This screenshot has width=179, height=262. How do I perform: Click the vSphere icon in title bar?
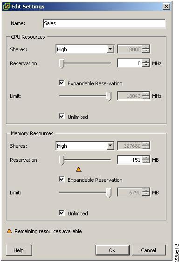pyautogui.click(x=7, y=7)
